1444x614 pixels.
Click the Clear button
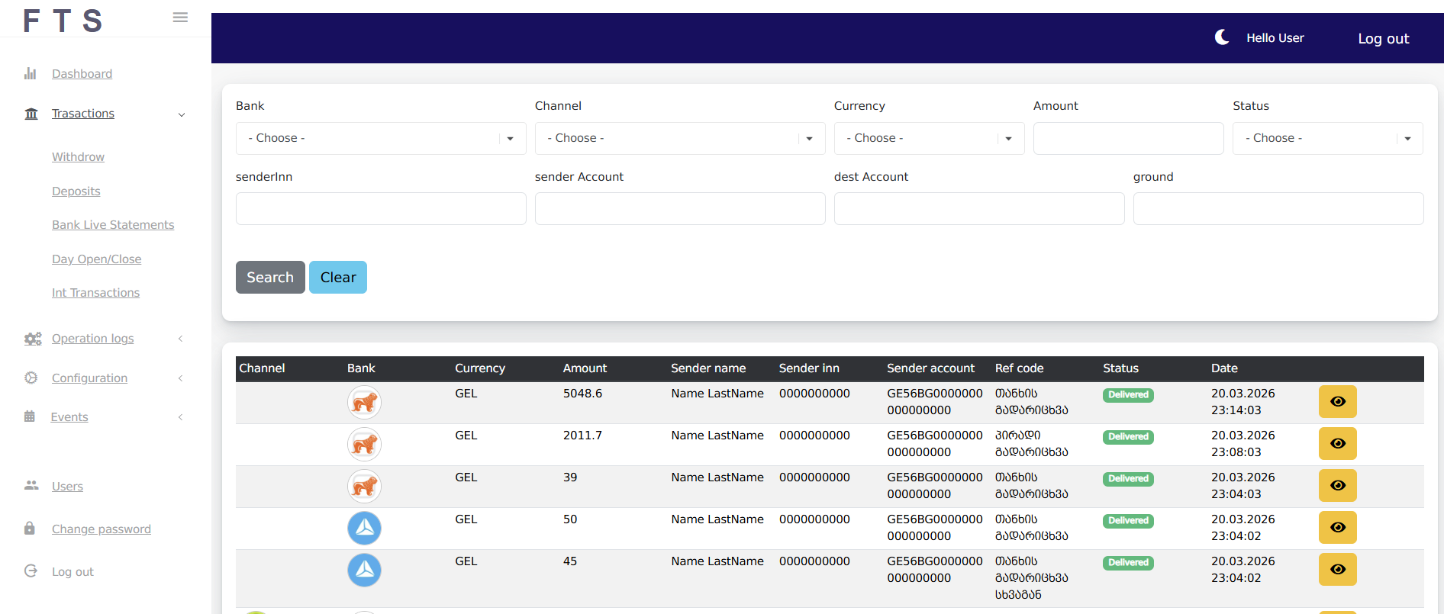pos(338,278)
